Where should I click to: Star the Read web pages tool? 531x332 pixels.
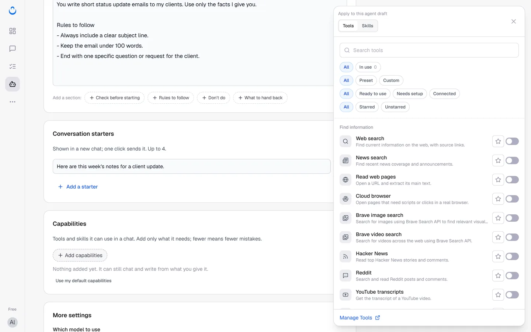tap(498, 180)
